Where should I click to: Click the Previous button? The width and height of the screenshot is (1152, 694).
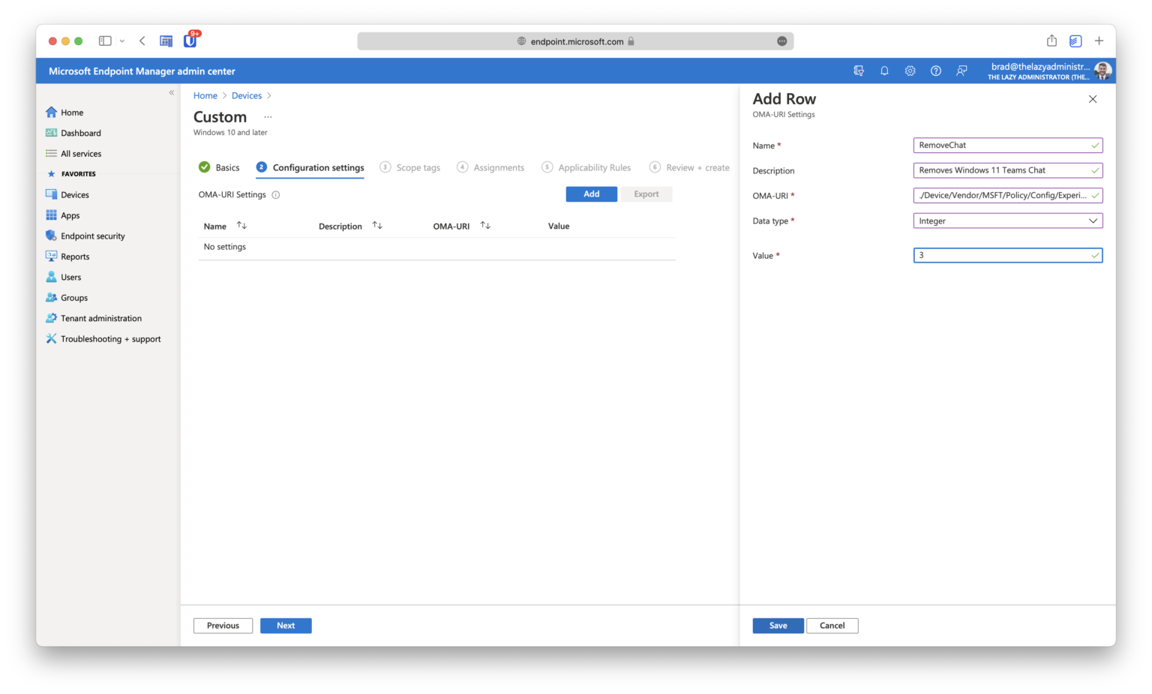coord(223,626)
